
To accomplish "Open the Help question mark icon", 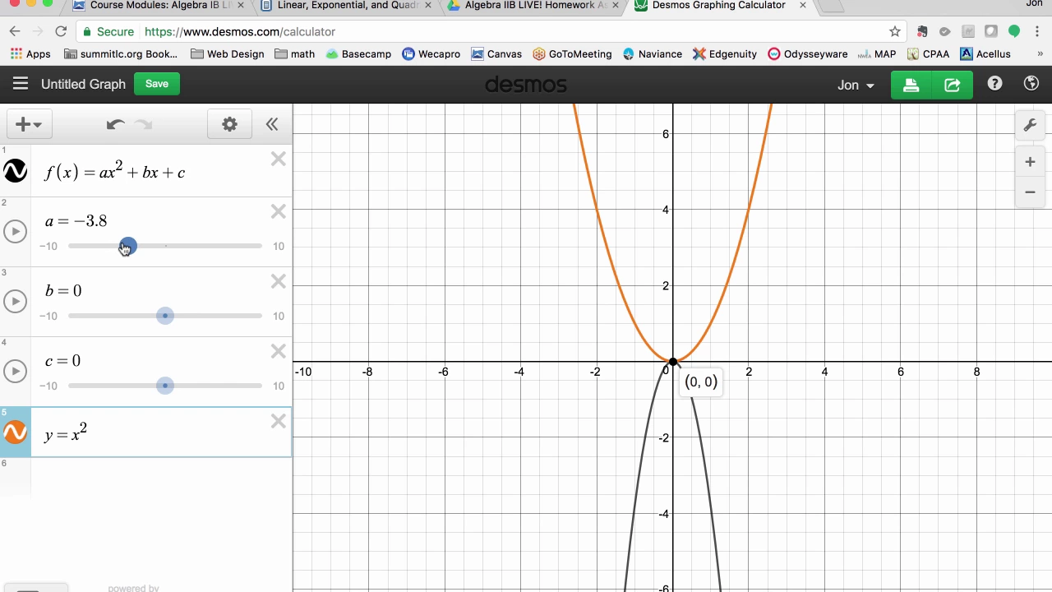I will pyautogui.click(x=994, y=84).
